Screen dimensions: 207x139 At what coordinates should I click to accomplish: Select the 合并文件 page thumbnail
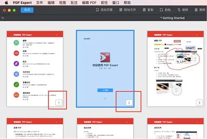(176, 128)
